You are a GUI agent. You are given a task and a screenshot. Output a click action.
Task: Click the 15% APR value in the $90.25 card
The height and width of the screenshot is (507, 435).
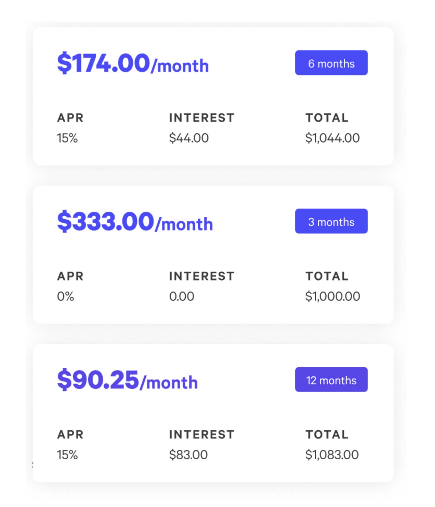[x=67, y=455]
